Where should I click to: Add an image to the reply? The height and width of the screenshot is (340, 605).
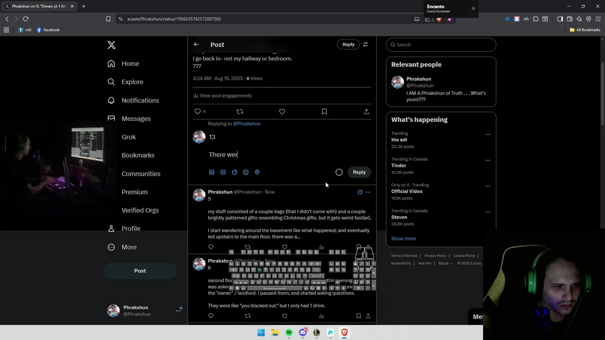click(212, 172)
